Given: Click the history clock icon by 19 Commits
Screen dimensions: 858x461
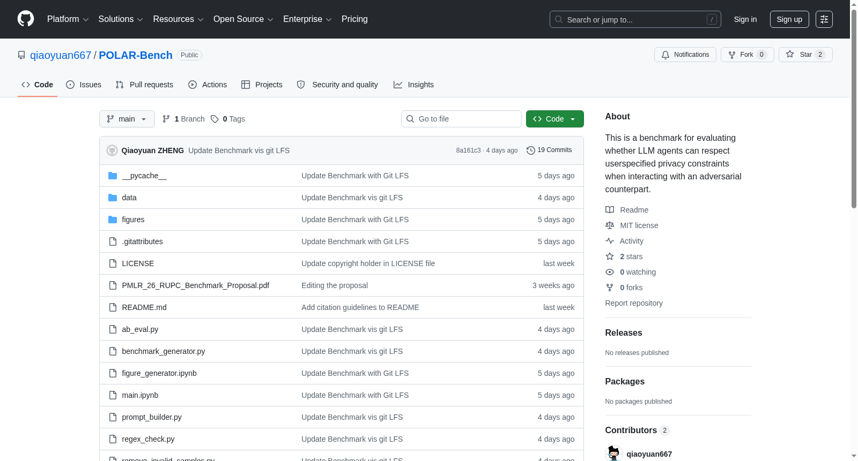Looking at the screenshot, I should pyautogui.click(x=531, y=150).
